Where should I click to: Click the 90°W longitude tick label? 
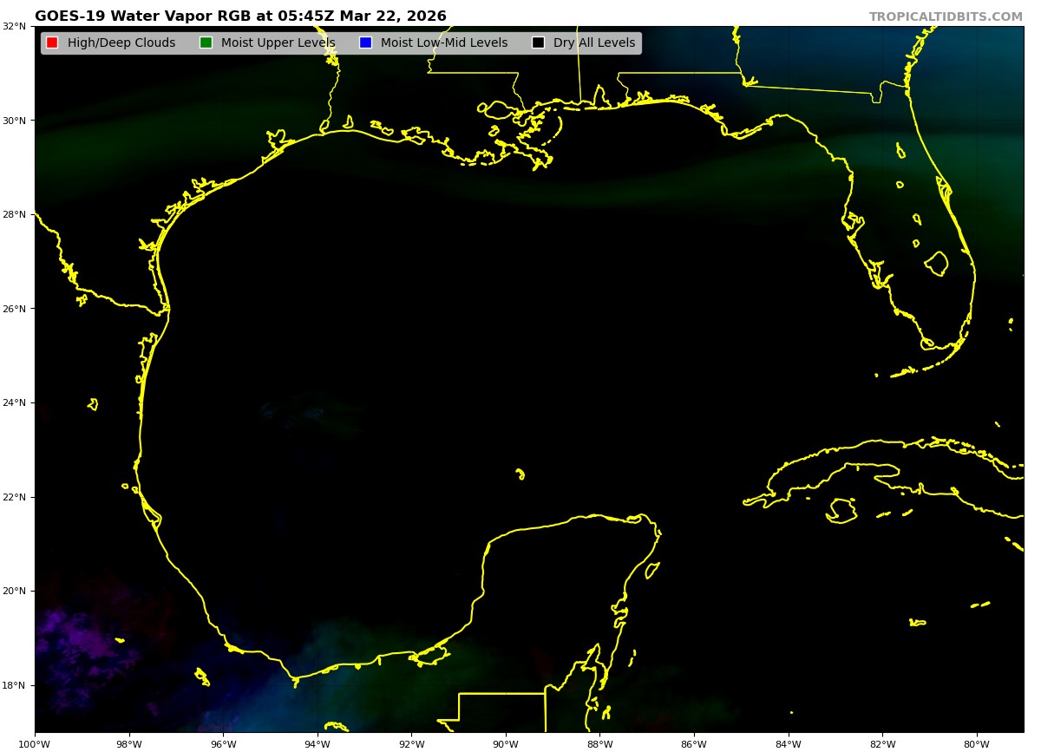tap(506, 743)
